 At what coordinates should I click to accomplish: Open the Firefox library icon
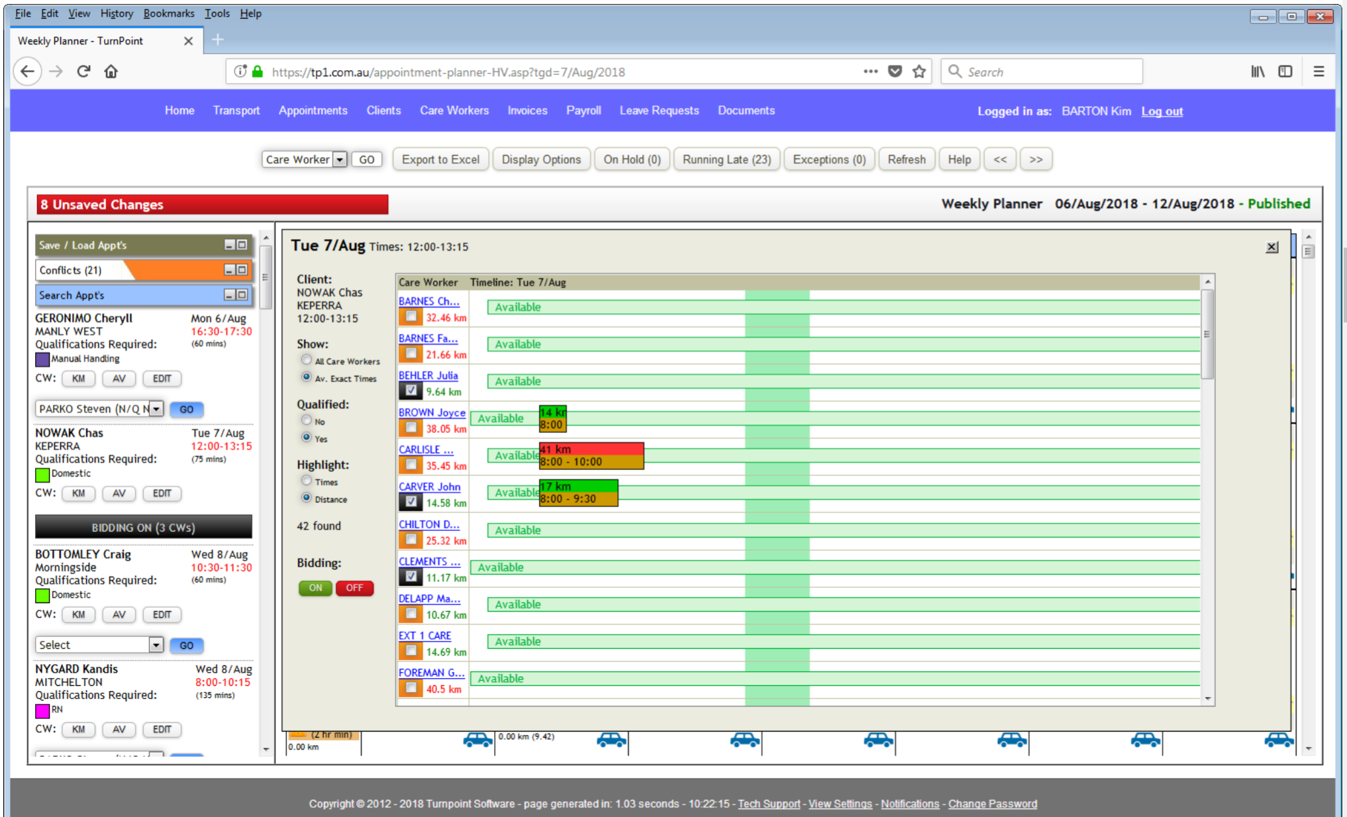click(x=1256, y=71)
